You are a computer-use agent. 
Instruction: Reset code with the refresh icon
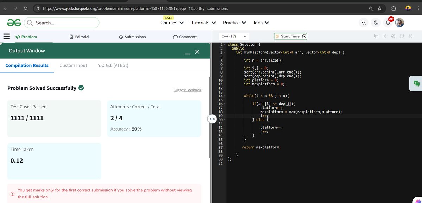pyautogui.click(x=402, y=36)
